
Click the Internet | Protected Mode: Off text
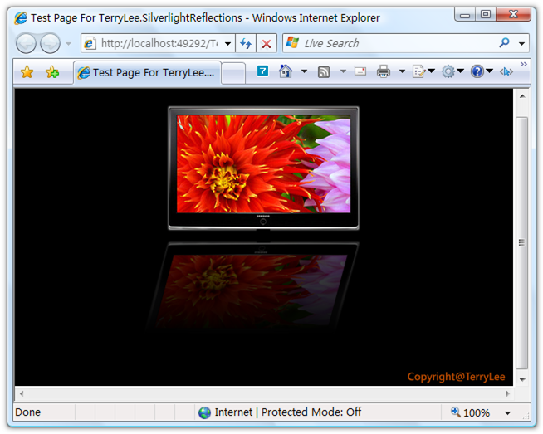288,412
